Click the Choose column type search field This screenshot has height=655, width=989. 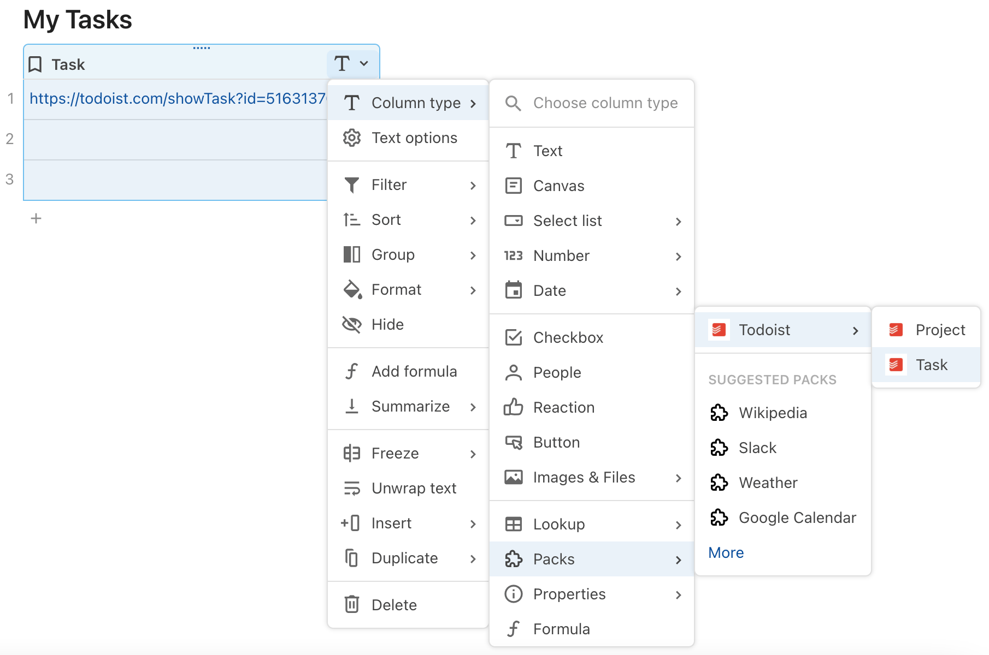click(592, 103)
